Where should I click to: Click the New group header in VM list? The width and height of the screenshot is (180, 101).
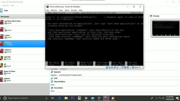click(x=22, y=17)
